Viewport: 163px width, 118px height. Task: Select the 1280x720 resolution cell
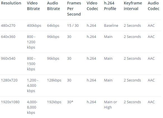(x=9, y=80)
